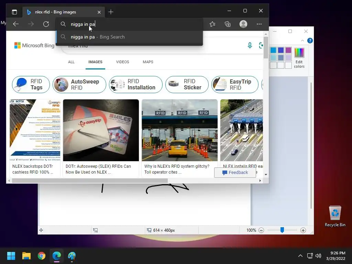Open Bing visual search camera icon
The width and height of the screenshot is (352, 264).
(x=261, y=45)
